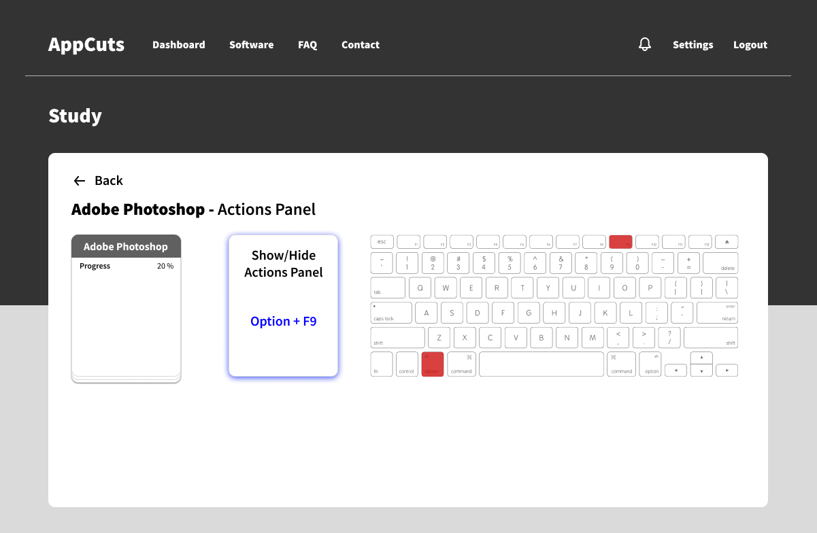This screenshot has height=533, width=817.
Task: Click Logout in the top navigation
Action: [x=750, y=45]
